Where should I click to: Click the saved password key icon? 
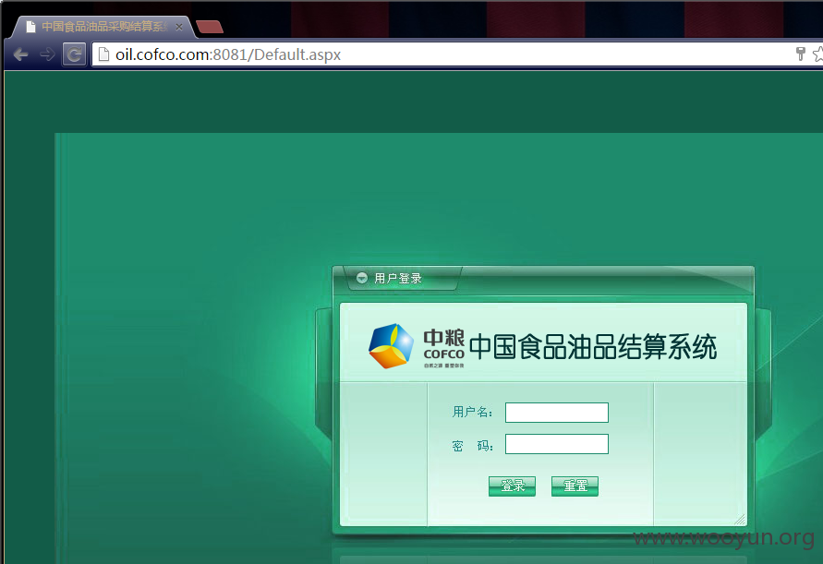pyautogui.click(x=801, y=54)
